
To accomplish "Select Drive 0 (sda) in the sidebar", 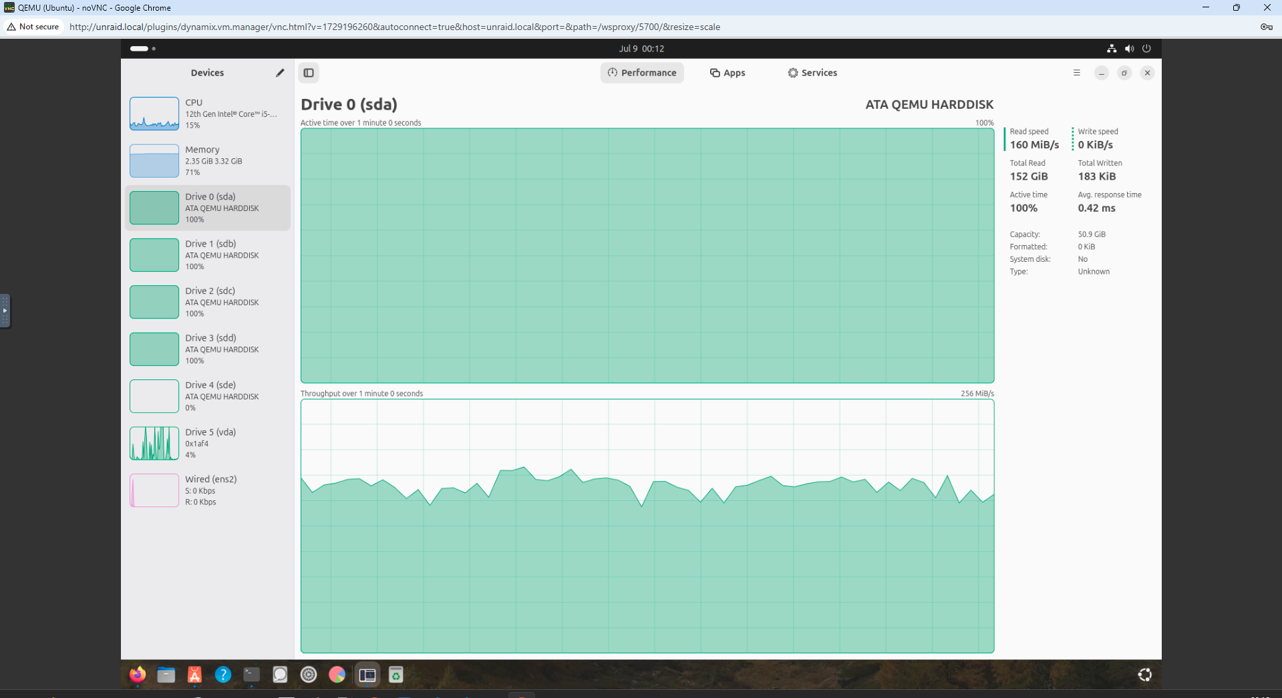I will tap(208, 208).
